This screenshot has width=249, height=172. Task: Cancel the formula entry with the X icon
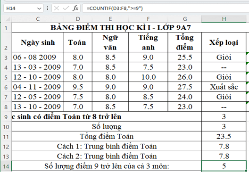57,8
